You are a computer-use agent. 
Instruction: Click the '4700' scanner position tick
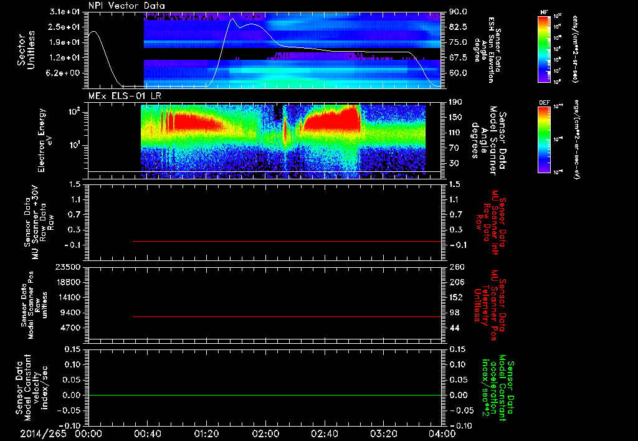(70, 328)
